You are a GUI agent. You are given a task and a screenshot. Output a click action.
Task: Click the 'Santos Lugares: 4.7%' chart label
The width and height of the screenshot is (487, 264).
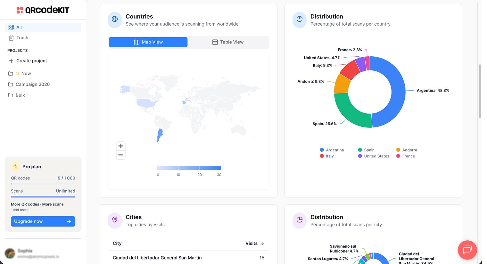pyautogui.click(x=328, y=259)
